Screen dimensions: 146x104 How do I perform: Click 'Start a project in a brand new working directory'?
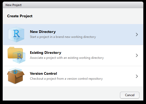[x=63, y=37]
